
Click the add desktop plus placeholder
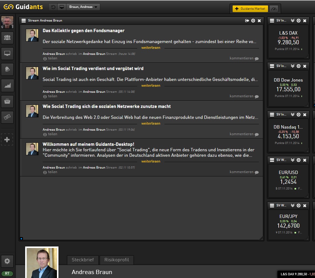point(7,140)
